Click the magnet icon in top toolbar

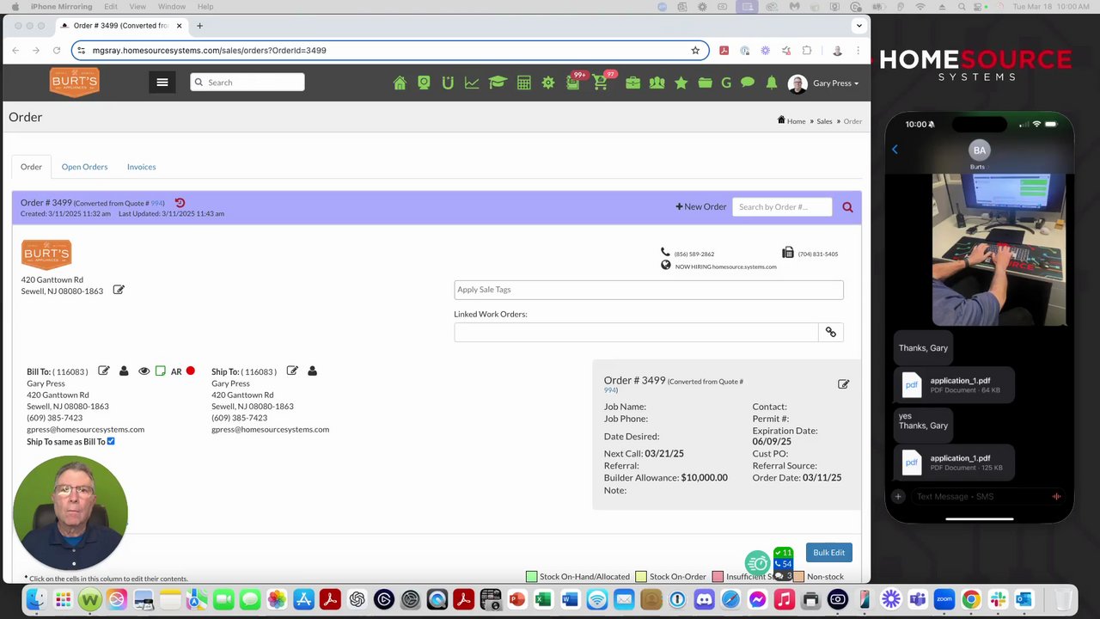[x=448, y=83]
